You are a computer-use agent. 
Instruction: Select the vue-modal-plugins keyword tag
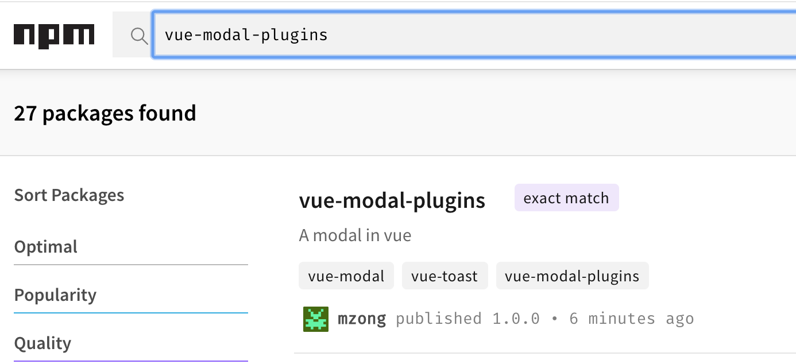pyautogui.click(x=572, y=276)
